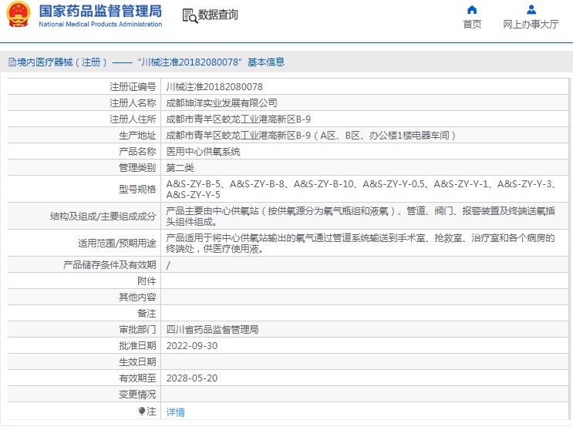Open 数据查询 data query text

pyautogui.click(x=218, y=15)
